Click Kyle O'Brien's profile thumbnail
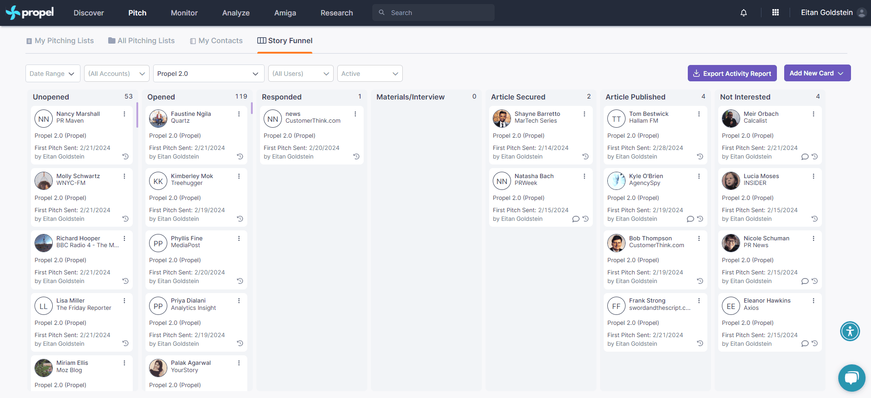This screenshot has width=871, height=398. pos(616,181)
